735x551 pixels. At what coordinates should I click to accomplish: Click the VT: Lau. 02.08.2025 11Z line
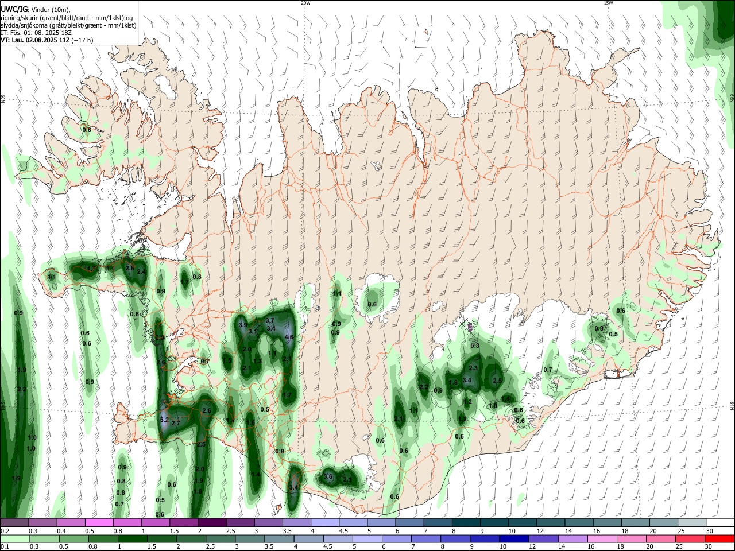[x=36, y=40]
